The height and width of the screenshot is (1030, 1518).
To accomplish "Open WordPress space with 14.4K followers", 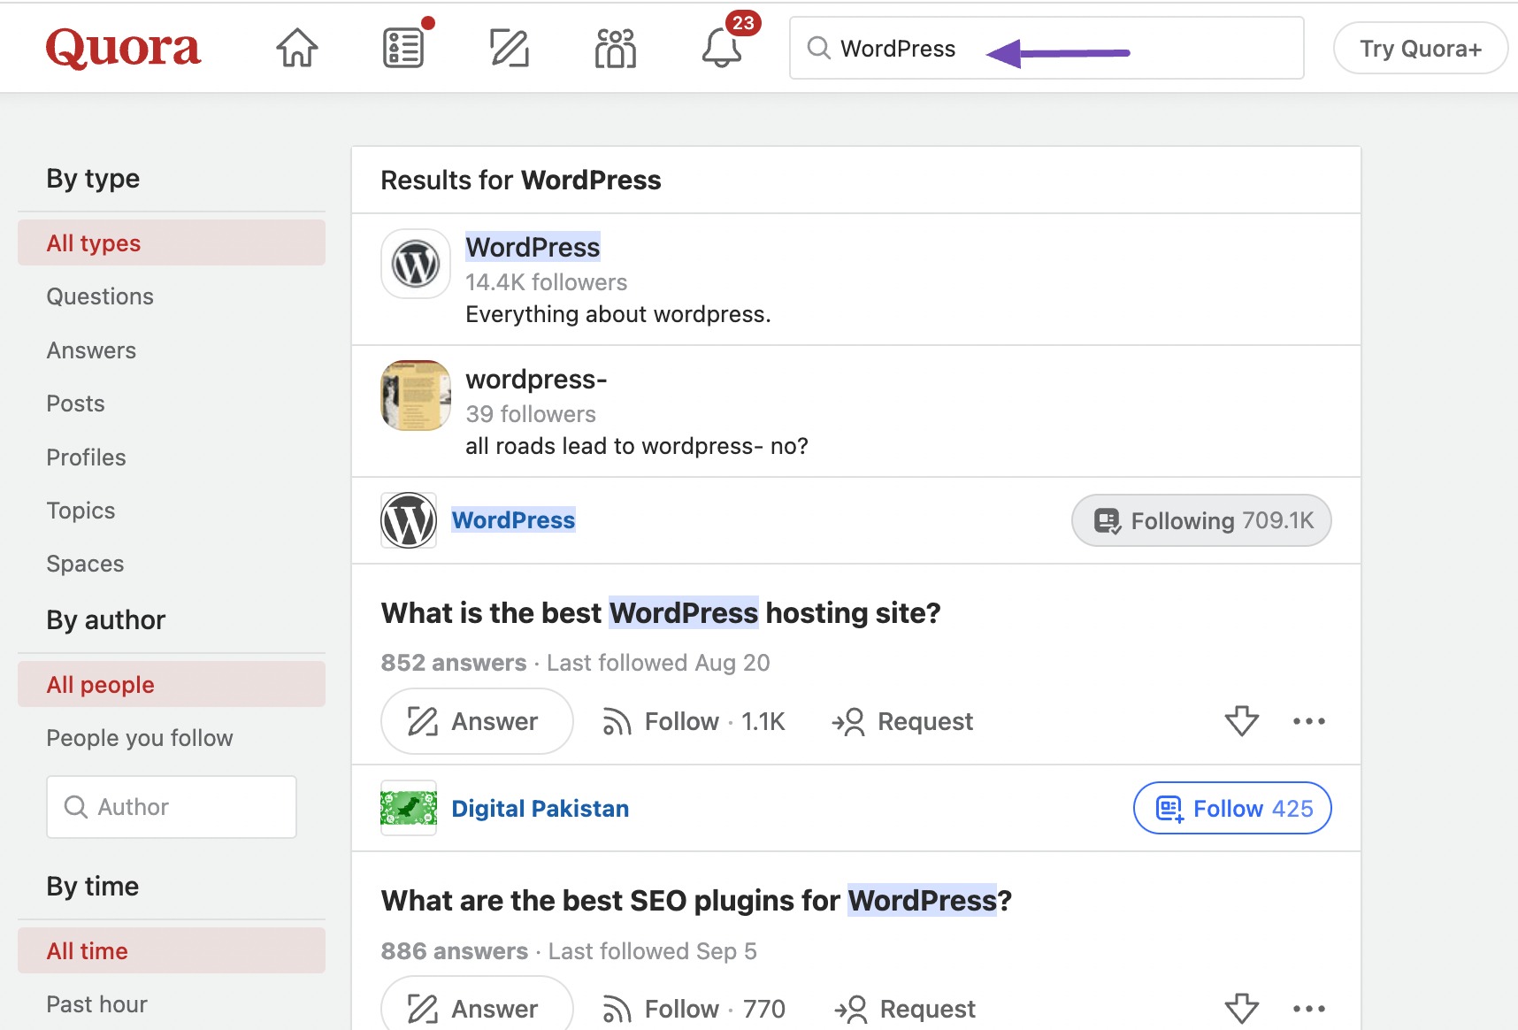I will coord(533,247).
